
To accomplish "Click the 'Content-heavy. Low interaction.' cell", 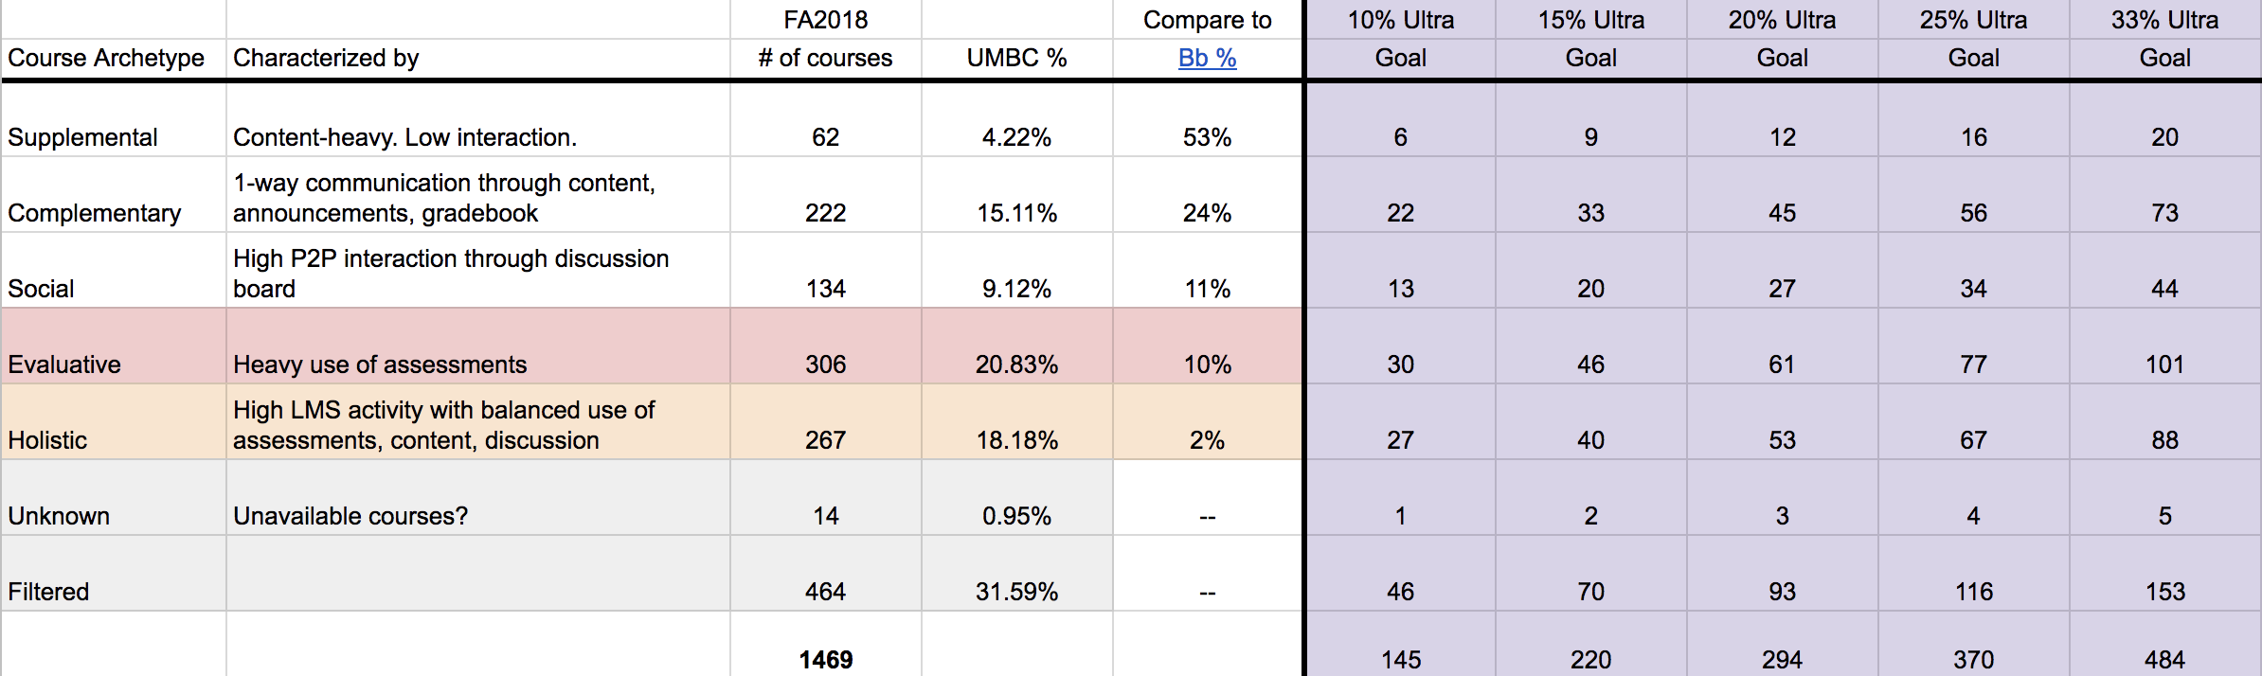I will pos(404,137).
